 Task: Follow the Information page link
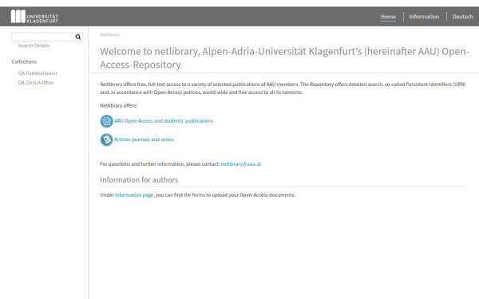point(134,195)
